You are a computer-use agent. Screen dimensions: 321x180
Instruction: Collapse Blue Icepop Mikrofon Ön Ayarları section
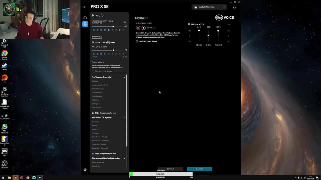point(124,158)
